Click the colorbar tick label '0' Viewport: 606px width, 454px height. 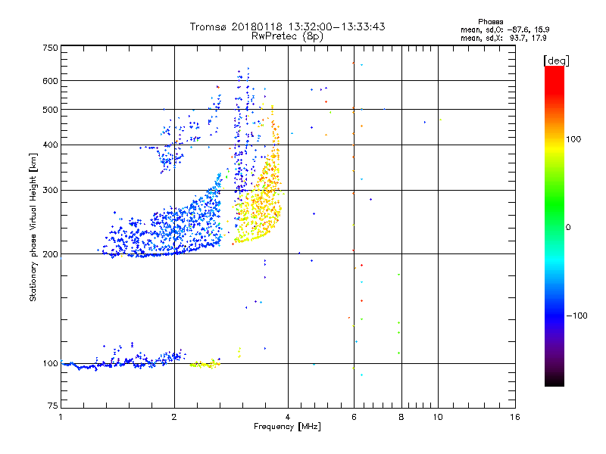coord(568,228)
